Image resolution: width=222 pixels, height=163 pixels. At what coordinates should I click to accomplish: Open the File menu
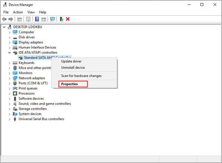(6, 12)
